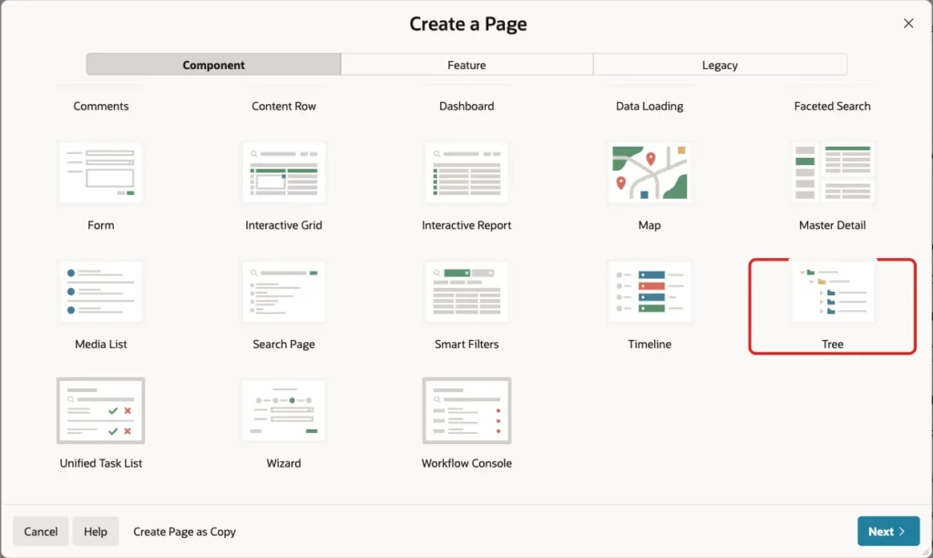
Task: Pick the Search Page icon
Action: click(284, 291)
